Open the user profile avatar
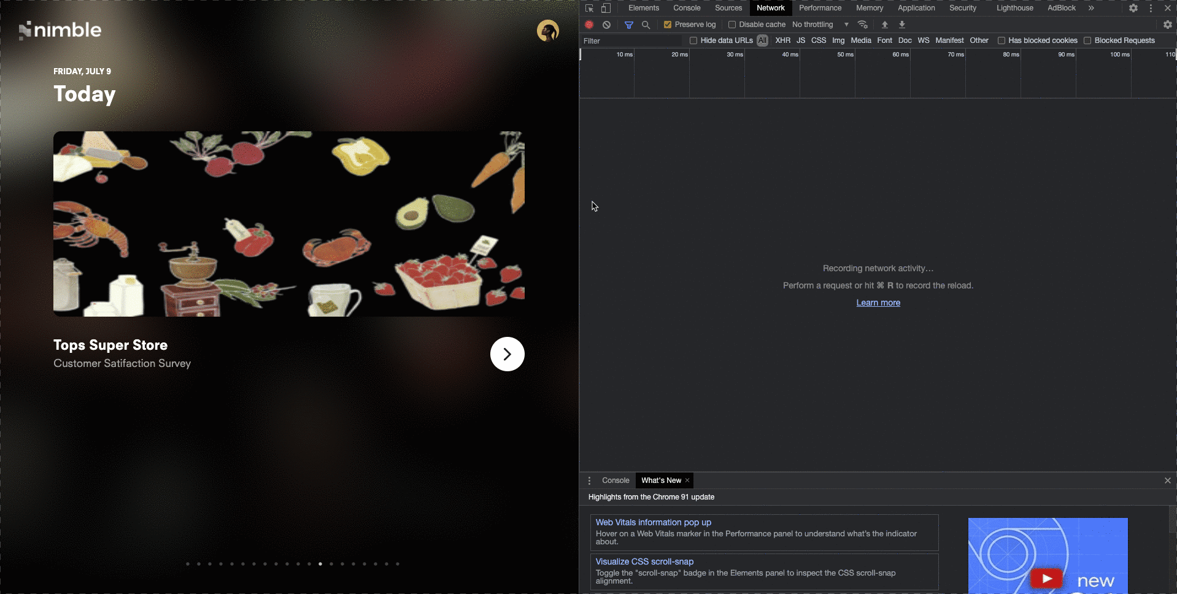The height and width of the screenshot is (594, 1177). [x=548, y=30]
